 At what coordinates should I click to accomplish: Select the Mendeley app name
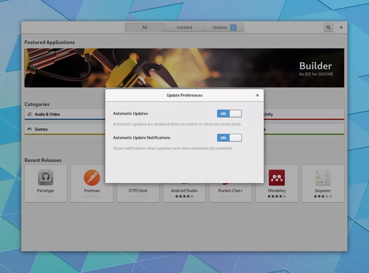point(277,191)
